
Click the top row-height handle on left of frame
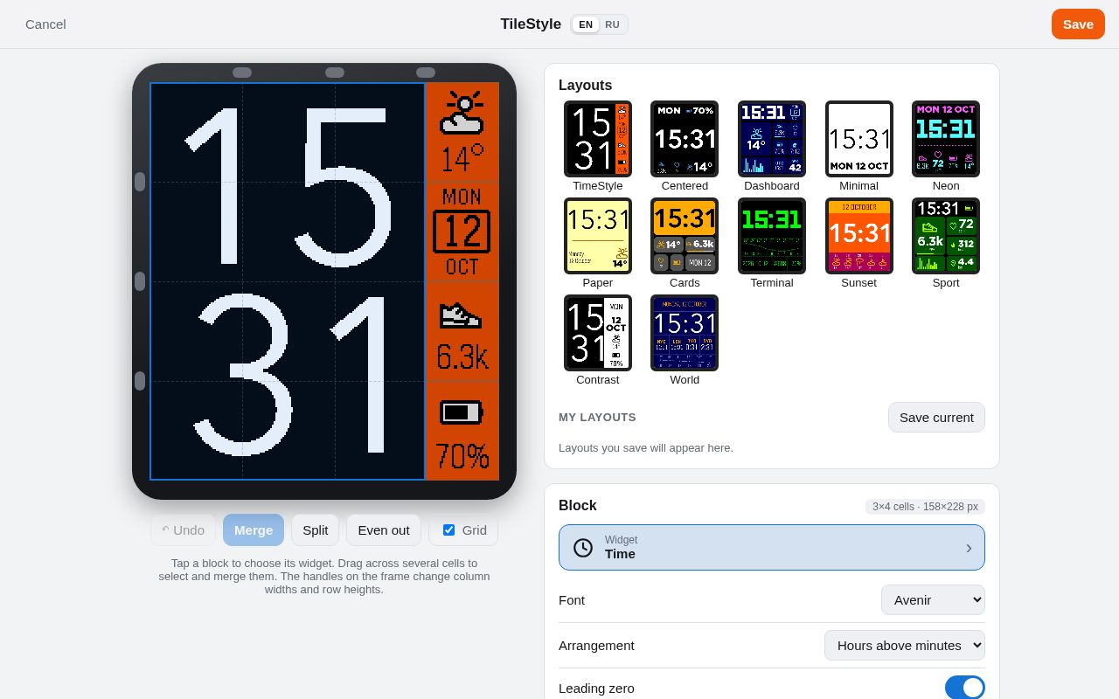pyautogui.click(x=140, y=182)
